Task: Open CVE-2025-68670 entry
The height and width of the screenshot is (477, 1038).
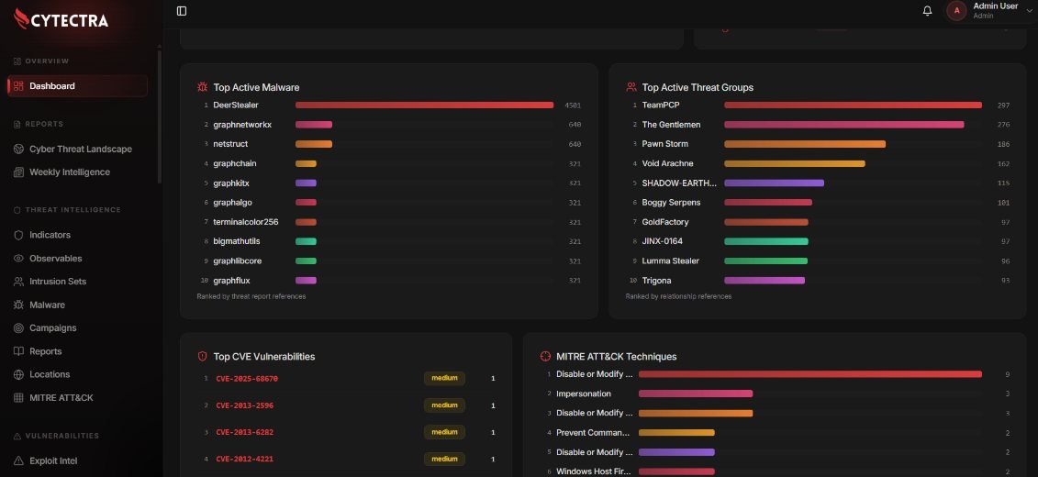Action: point(247,379)
